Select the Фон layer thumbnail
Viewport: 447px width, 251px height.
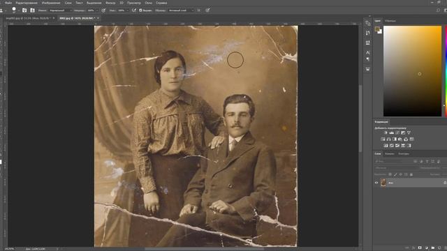point(383,183)
